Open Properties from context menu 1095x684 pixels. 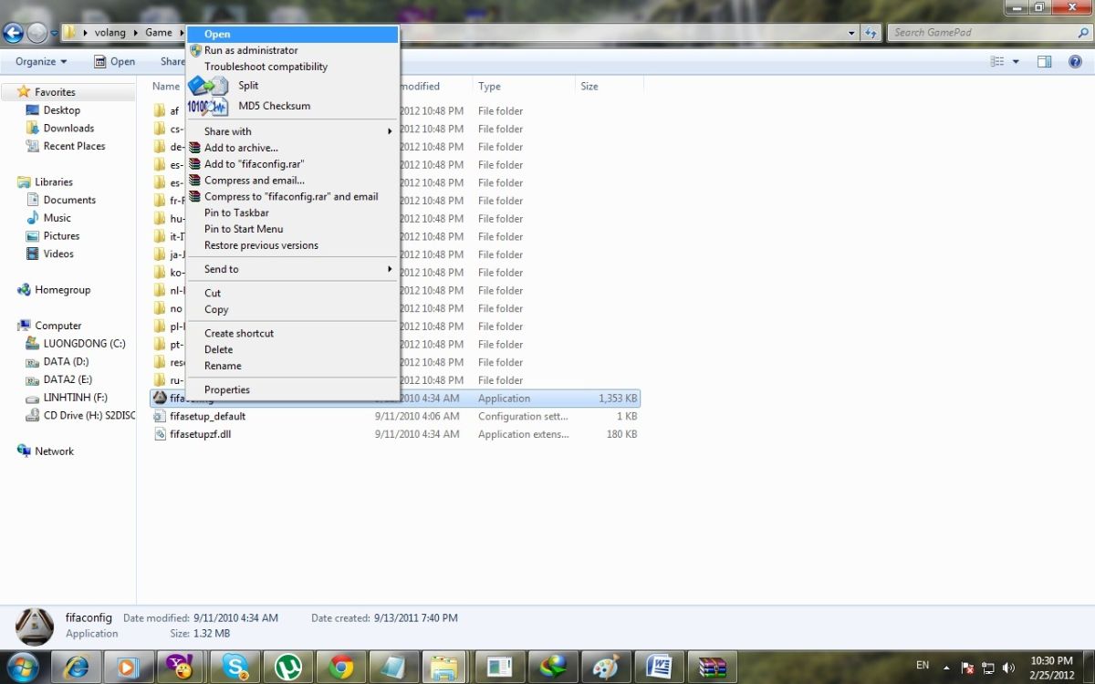click(x=292, y=389)
